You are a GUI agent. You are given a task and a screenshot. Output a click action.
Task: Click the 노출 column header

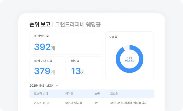point(97,94)
